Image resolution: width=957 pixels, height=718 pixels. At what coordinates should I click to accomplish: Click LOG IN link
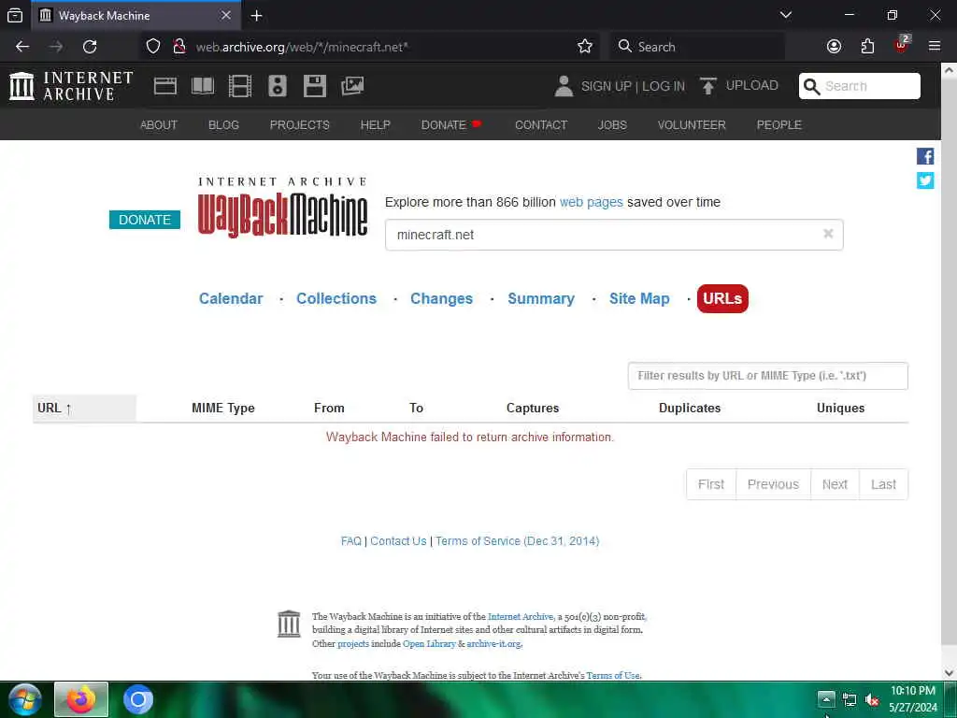pos(664,86)
